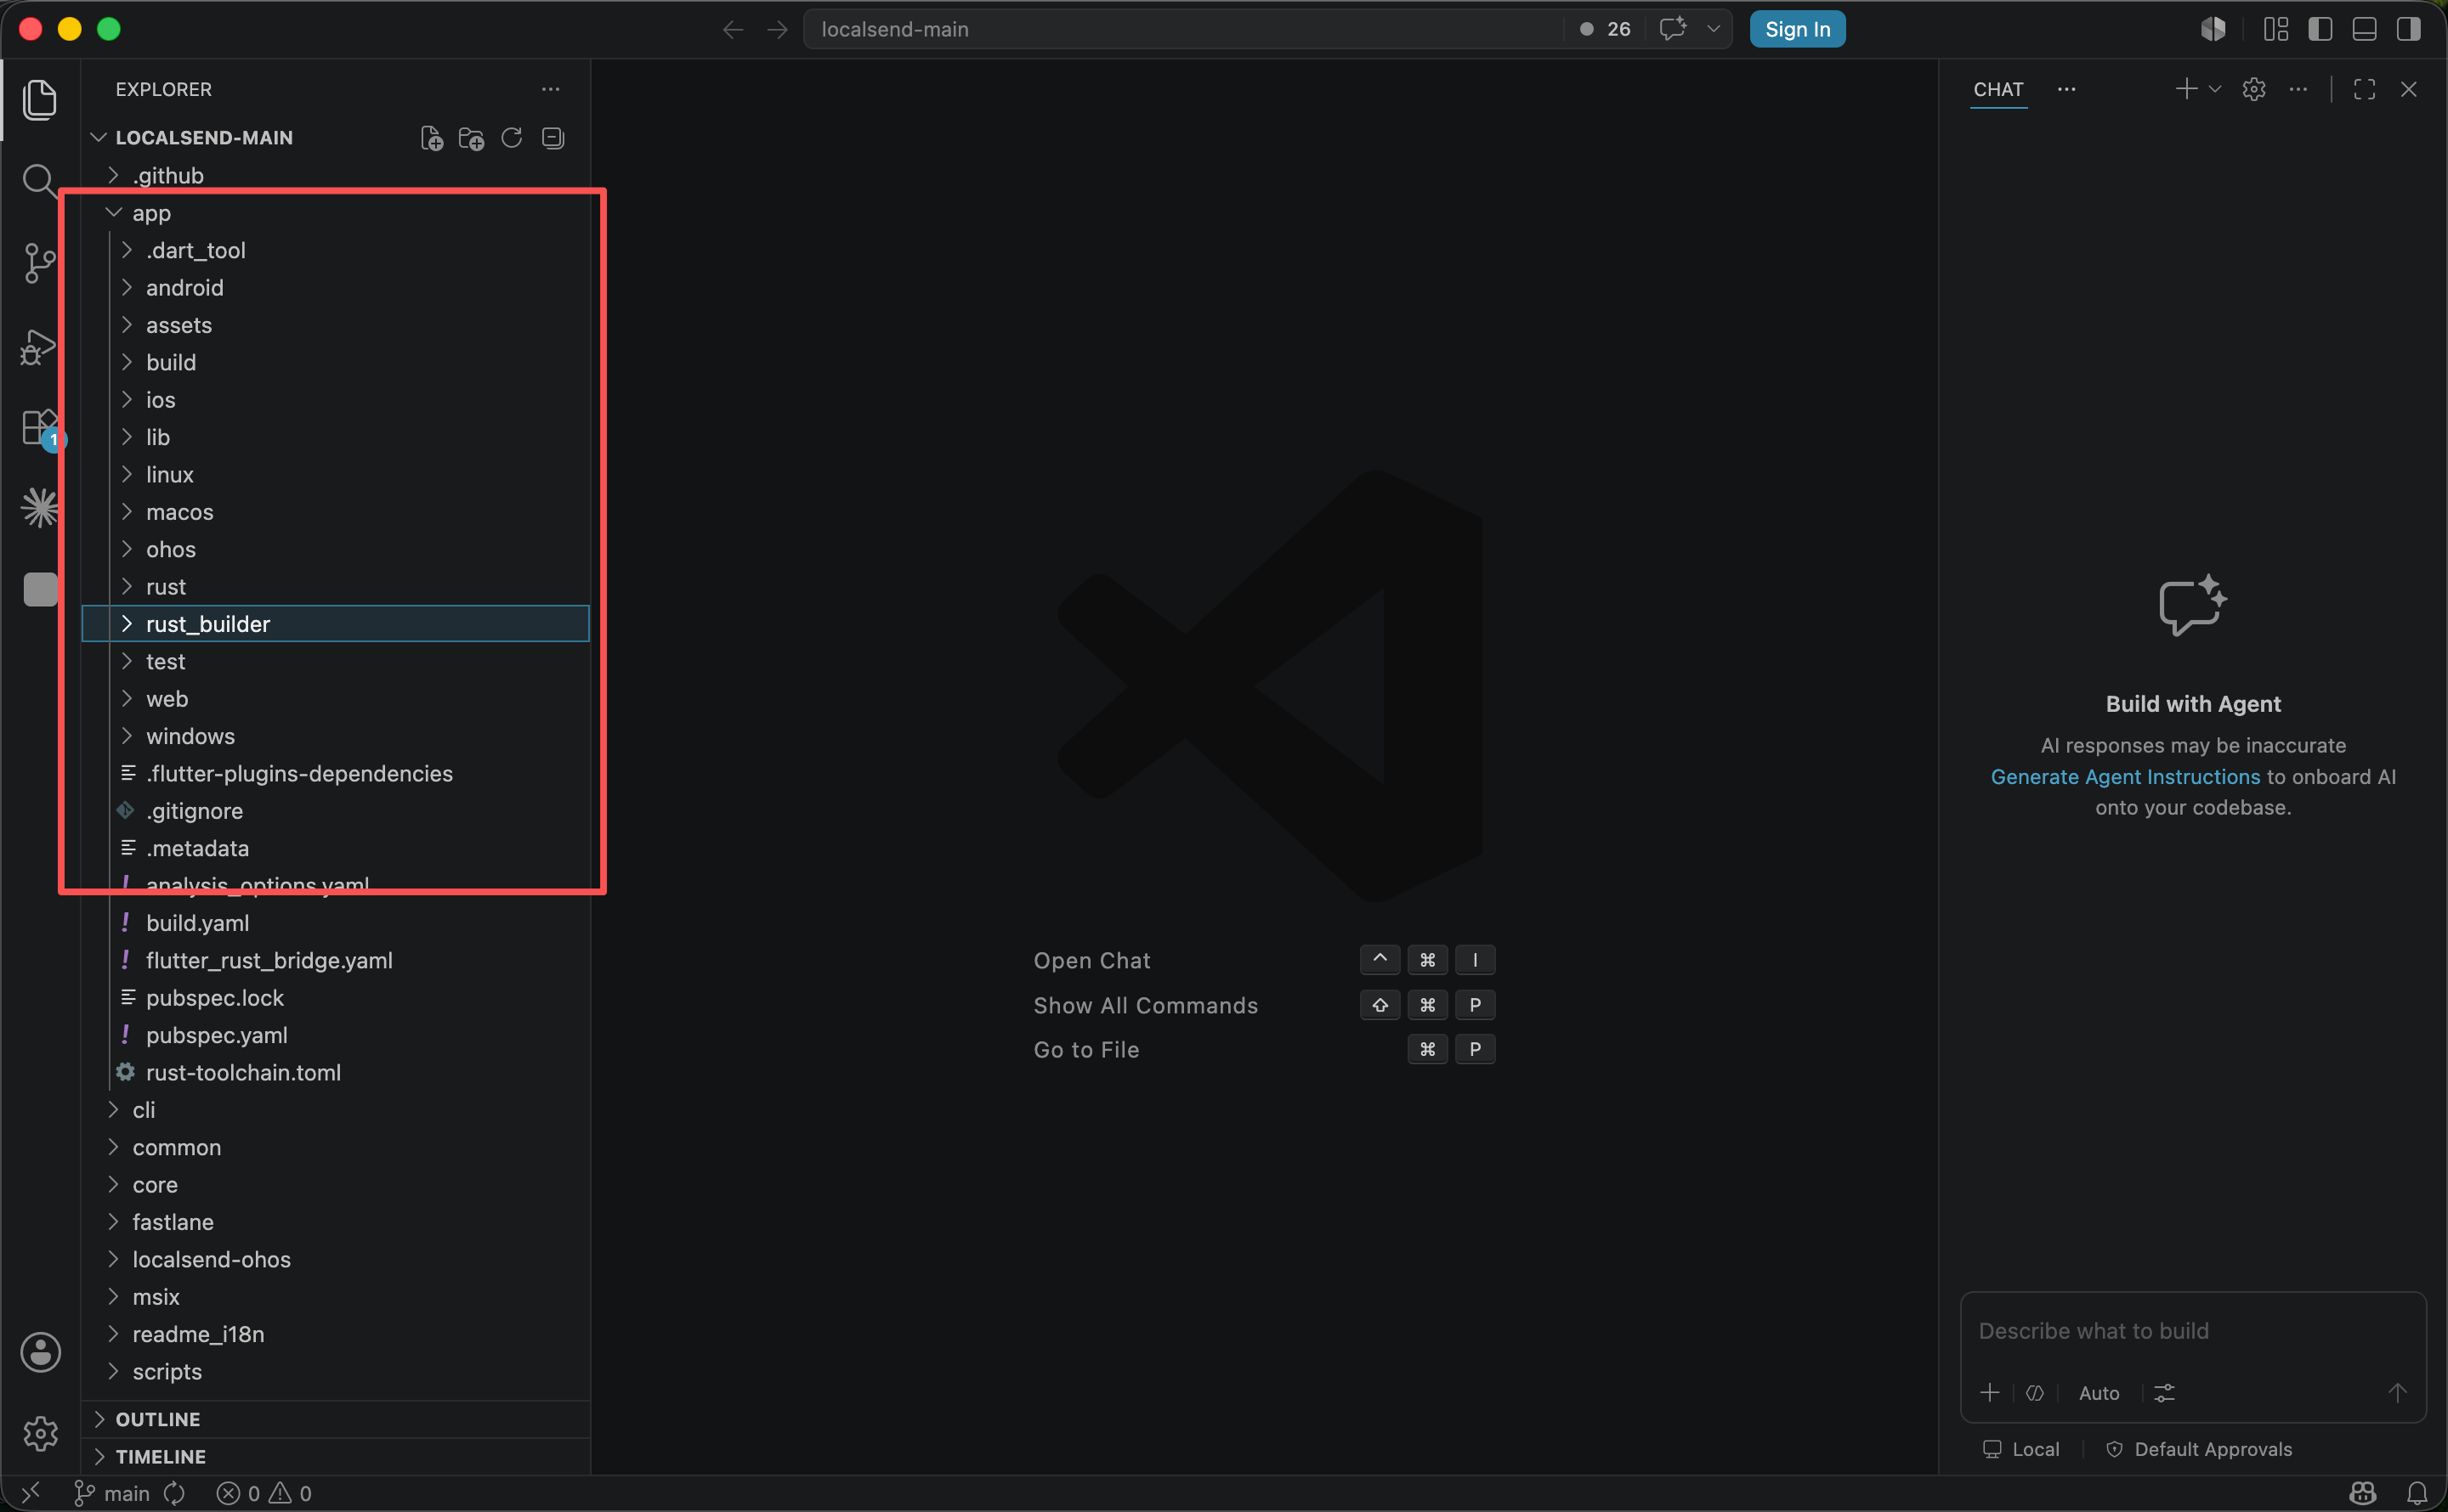Select the Explorer files icon
Viewport: 2448px width, 1512px height.
pos(39,99)
